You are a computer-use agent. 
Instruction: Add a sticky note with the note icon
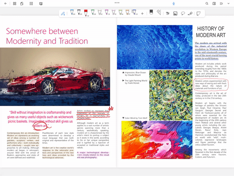click(199, 14)
